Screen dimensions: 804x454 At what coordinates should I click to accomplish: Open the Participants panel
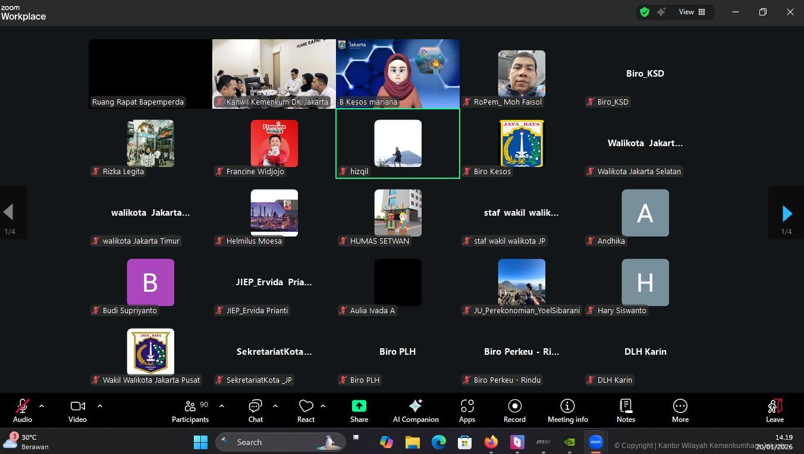point(190,410)
